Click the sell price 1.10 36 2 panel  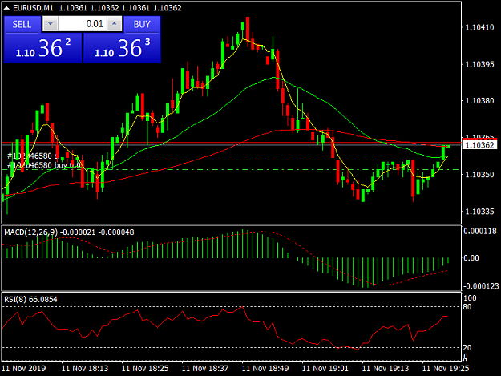(42, 48)
